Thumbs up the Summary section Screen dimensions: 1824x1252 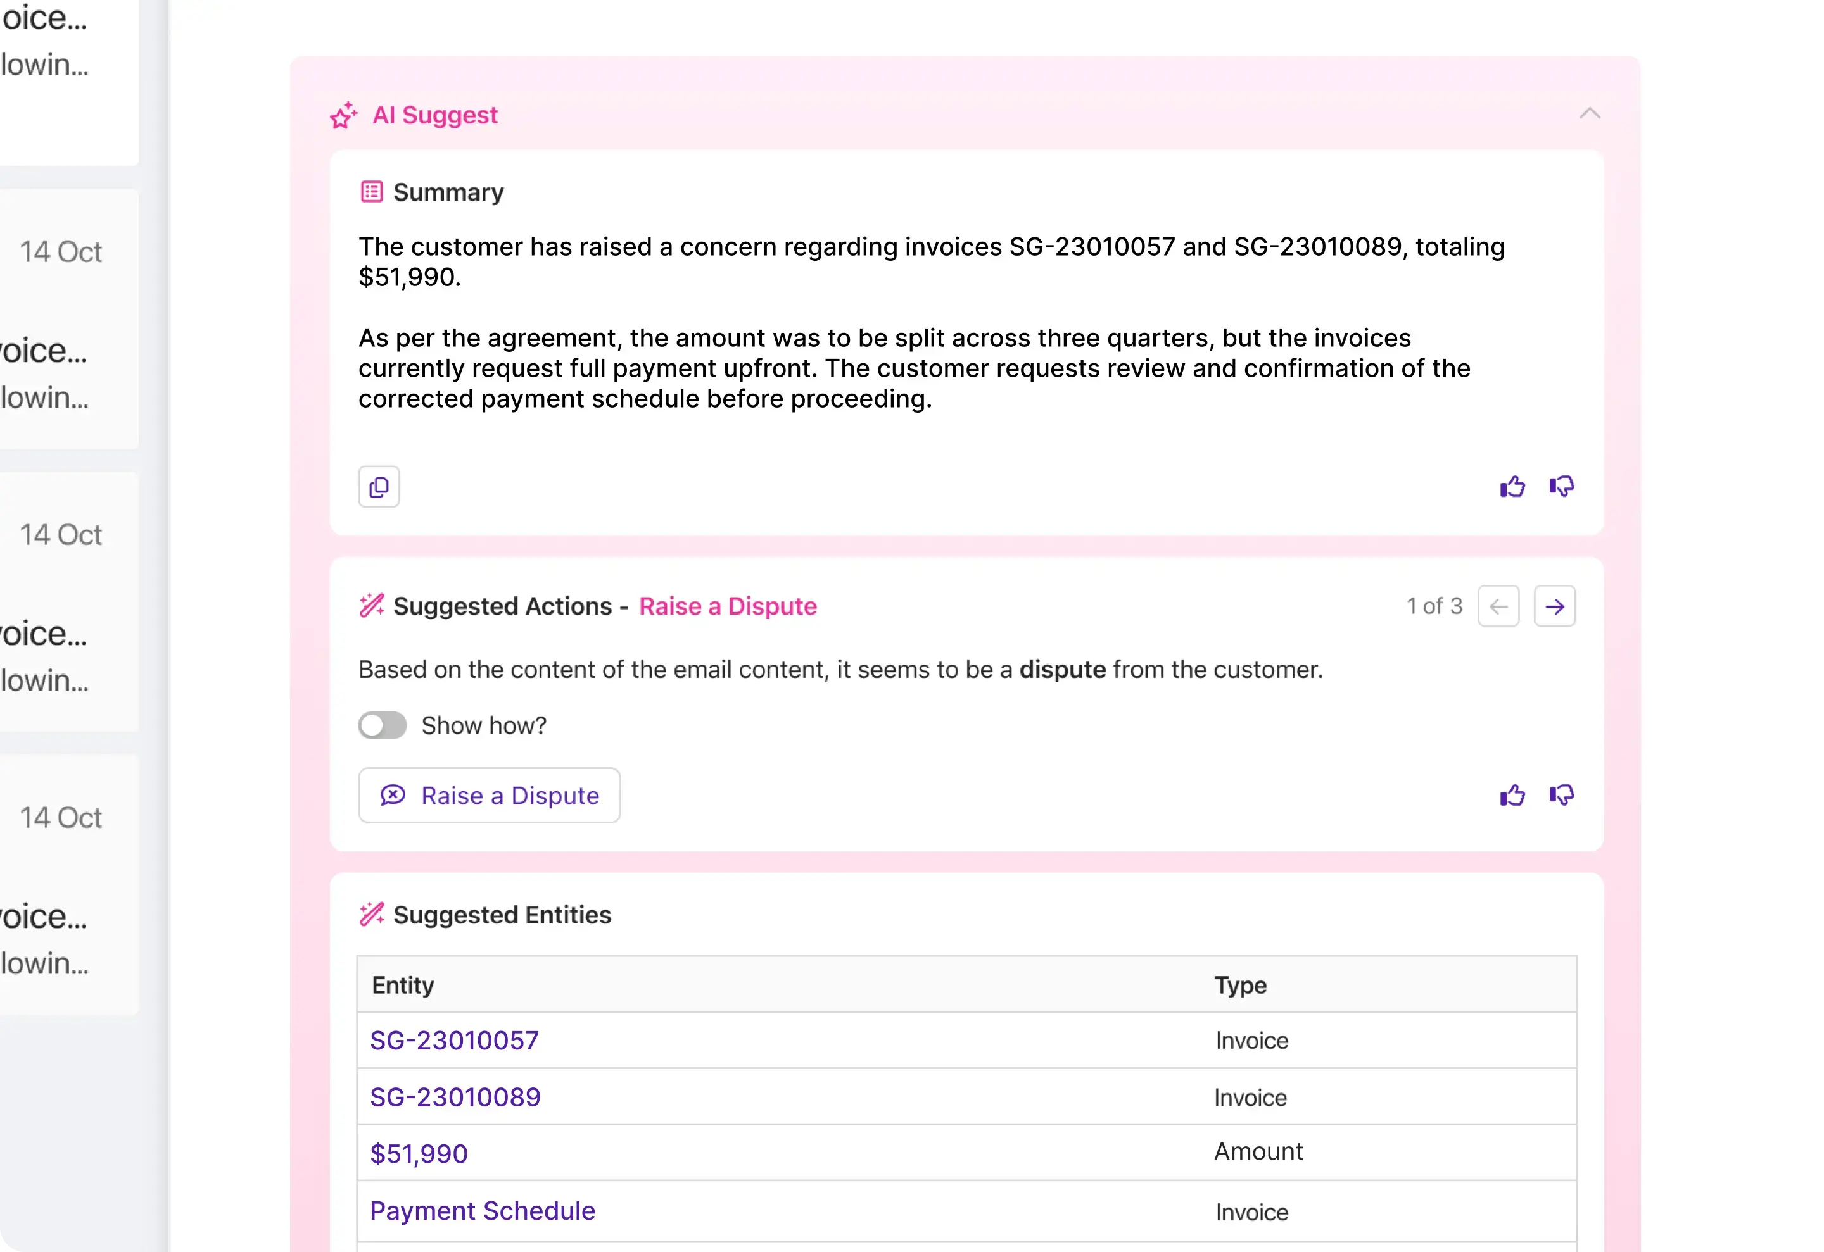tap(1512, 487)
